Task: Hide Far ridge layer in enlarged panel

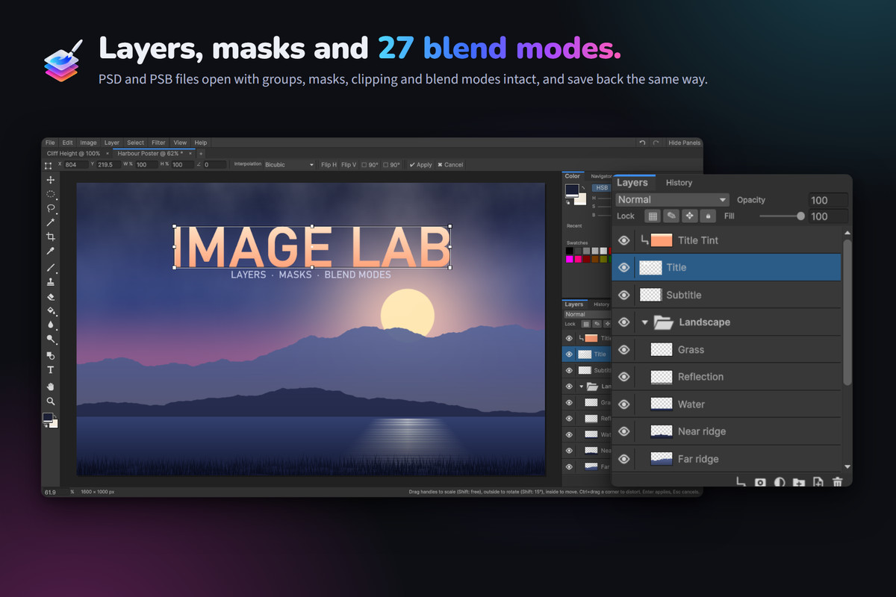Action: [623, 459]
